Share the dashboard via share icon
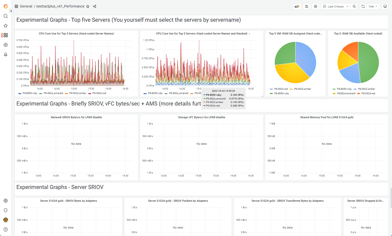Viewport: 392px width, 236px height. (x=95, y=6)
